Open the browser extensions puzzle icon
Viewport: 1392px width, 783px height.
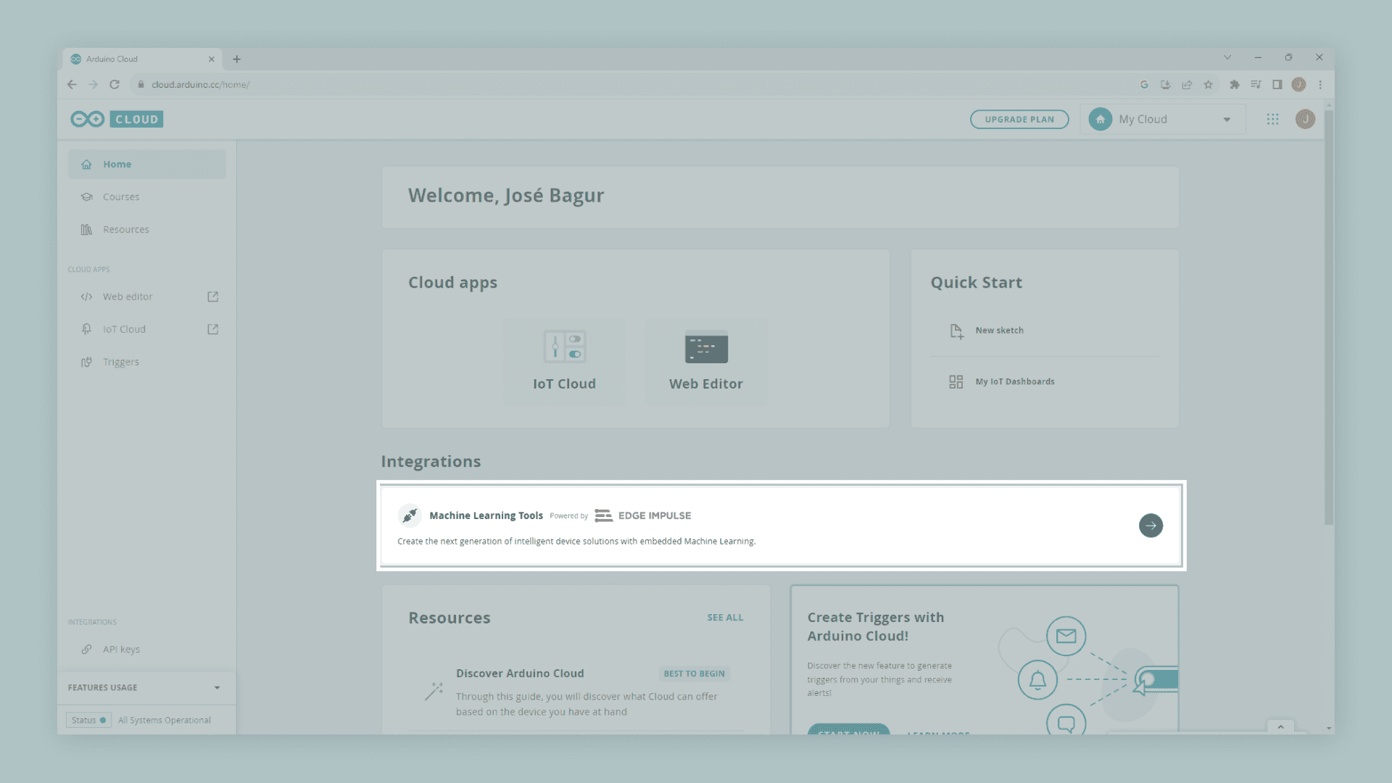click(x=1235, y=85)
